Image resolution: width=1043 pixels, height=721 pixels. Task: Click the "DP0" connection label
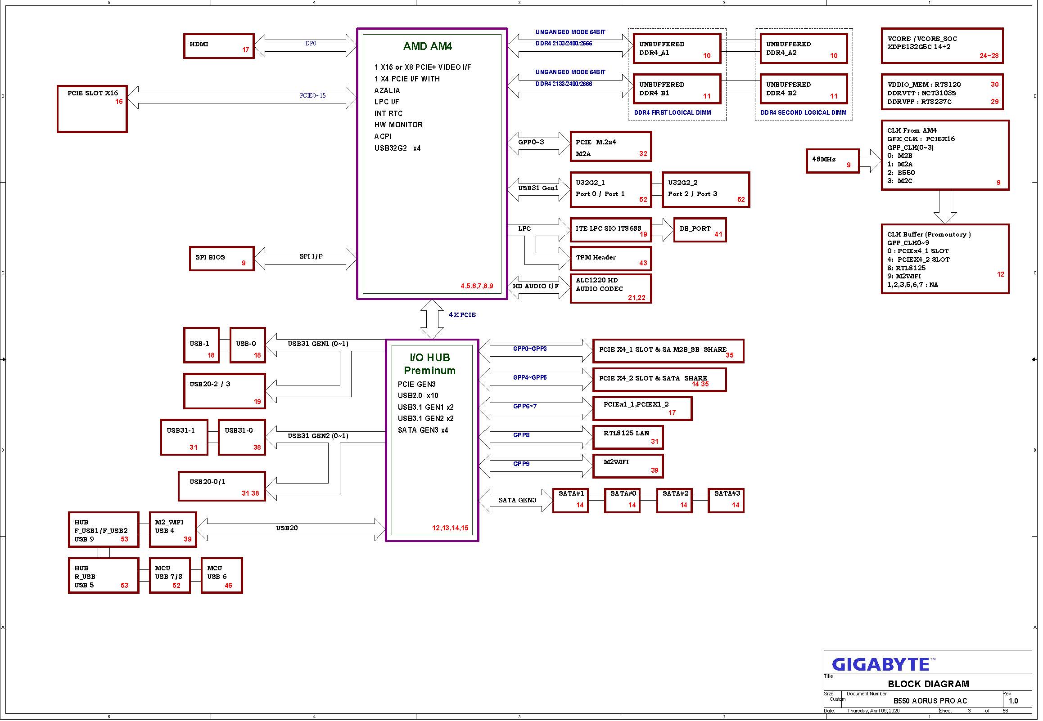(311, 44)
